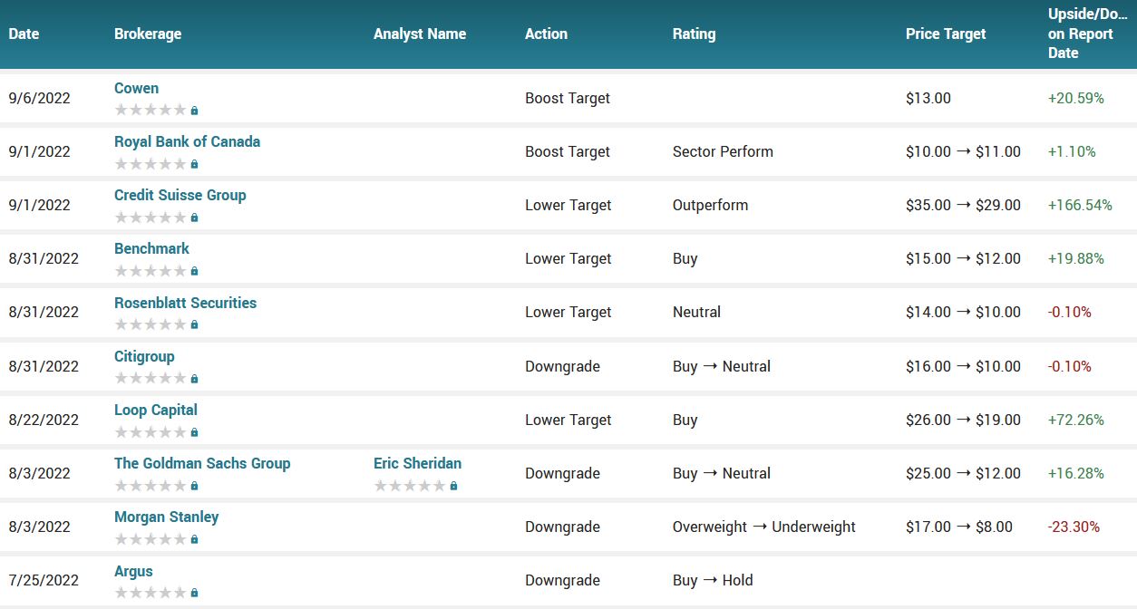
Task: Click the $25.00 → $12.00 price target
Action: (963, 473)
